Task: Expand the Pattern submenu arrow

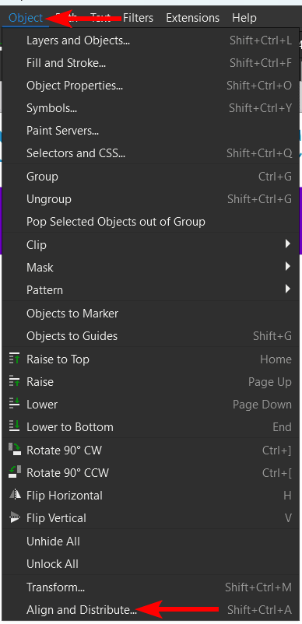Action: pos(288,289)
